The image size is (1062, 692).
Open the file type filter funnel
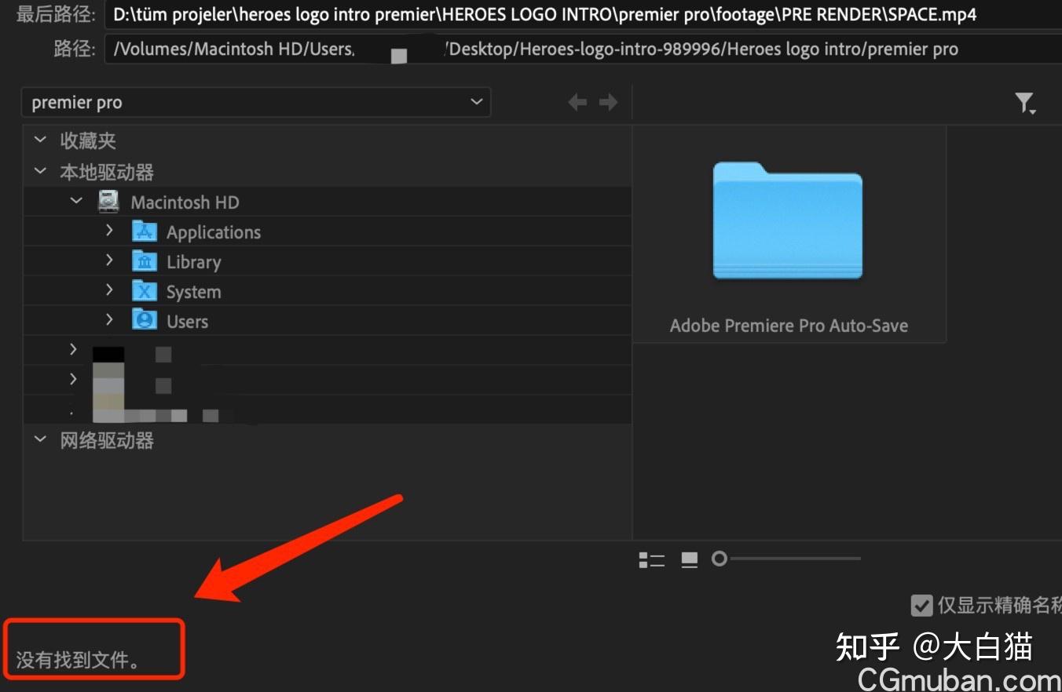(x=1025, y=103)
